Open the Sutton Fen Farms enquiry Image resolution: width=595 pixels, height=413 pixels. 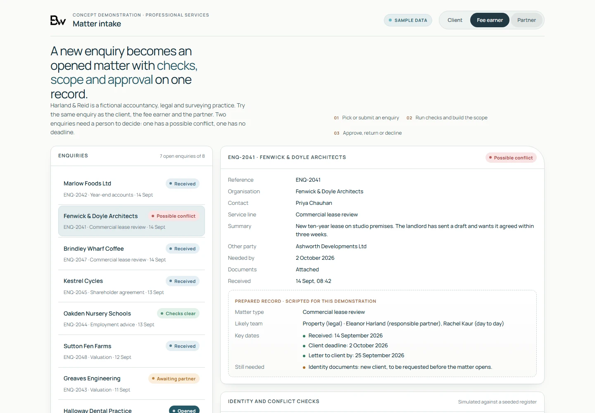tap(131, 351)
